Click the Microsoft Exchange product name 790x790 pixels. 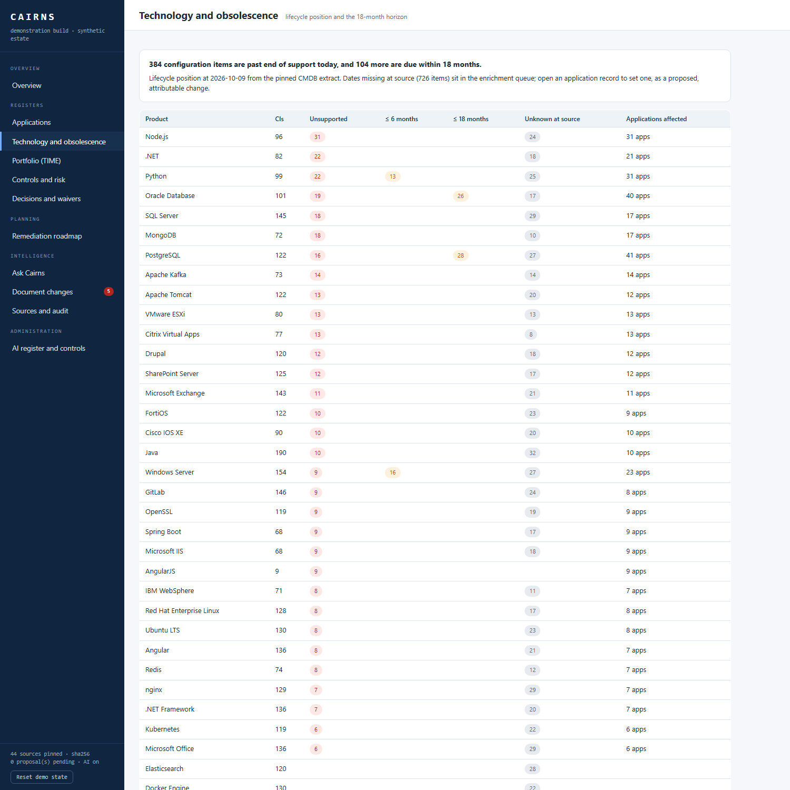click(x=175, y=393)
